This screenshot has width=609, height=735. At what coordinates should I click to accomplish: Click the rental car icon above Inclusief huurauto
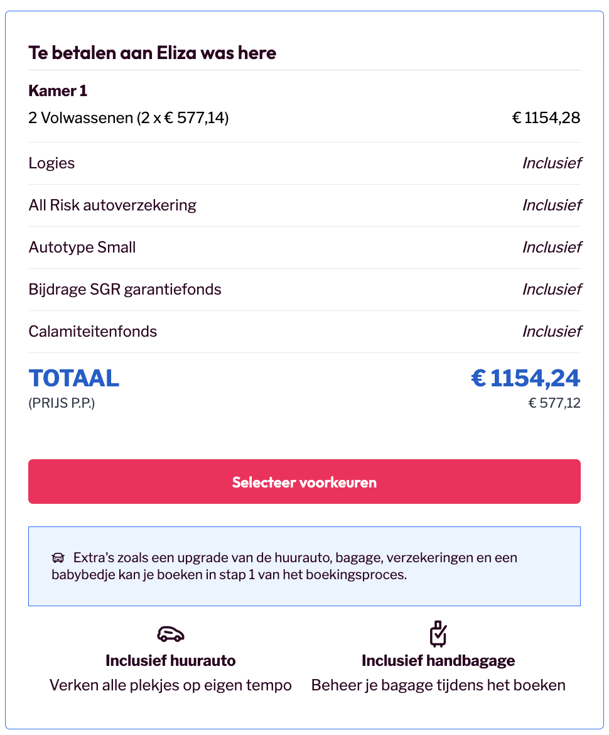(170, 634)
